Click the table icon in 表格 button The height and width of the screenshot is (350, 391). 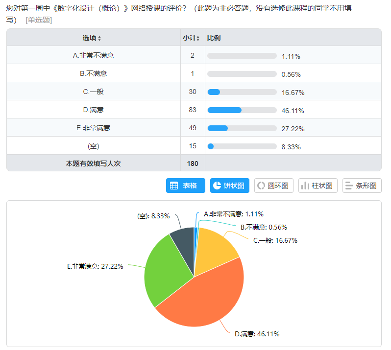click(173, 186)
